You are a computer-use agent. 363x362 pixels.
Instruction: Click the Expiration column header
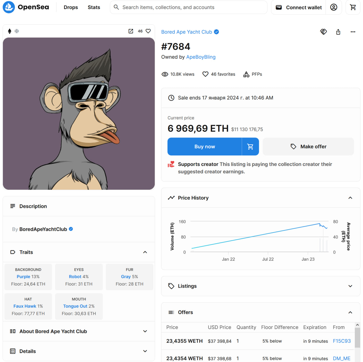pos(315,327)
